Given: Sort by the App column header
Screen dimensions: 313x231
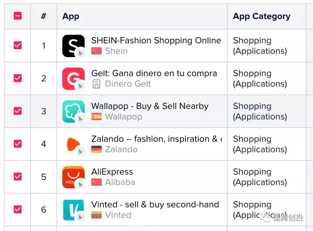Looking at the screenshot, I should coord(71,16).
